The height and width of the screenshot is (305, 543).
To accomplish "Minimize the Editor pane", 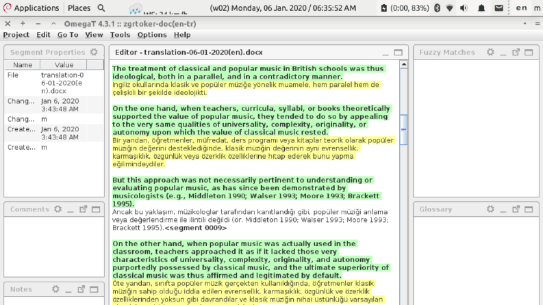I will pyautogui.click(x=385, y=53).
